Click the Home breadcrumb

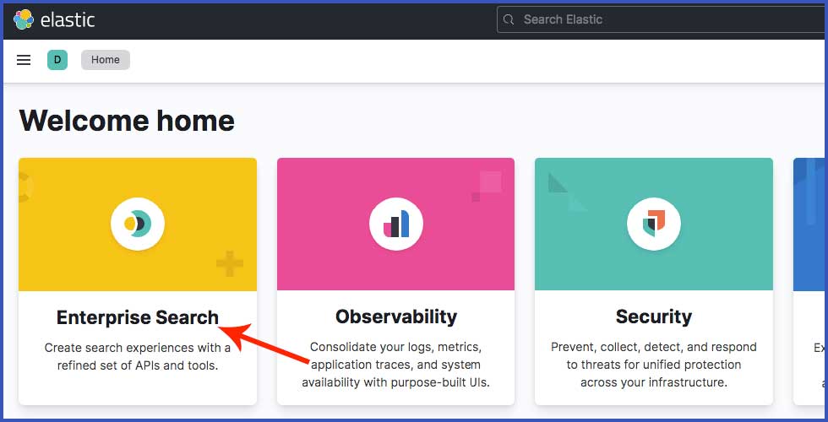tap(106, 60)
